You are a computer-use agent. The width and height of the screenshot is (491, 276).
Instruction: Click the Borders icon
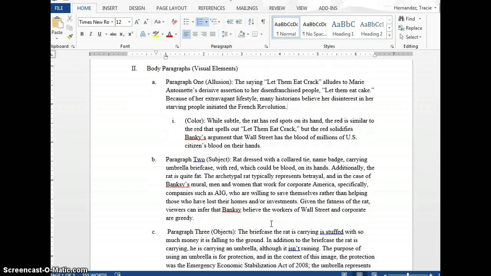[x=254, y=34]
